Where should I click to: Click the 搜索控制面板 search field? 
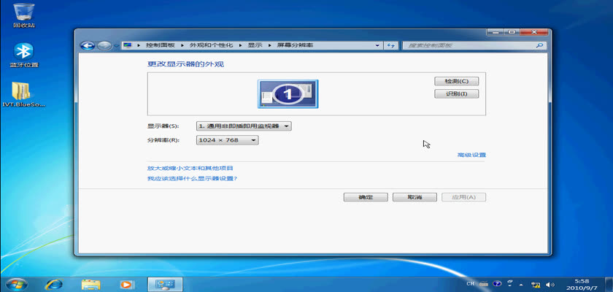tap(467, 45)
